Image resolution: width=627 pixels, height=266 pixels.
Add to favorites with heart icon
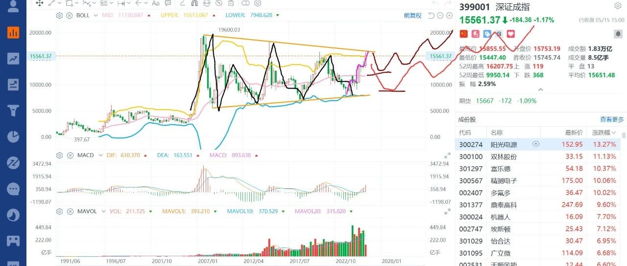click(511, 34)
